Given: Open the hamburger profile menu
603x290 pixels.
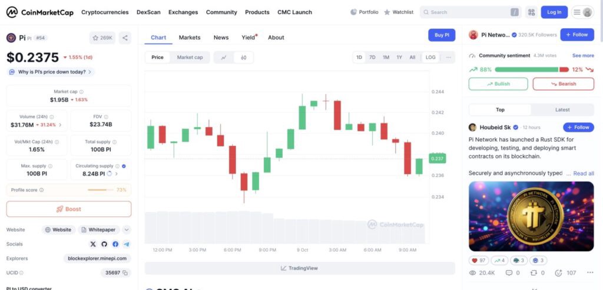Looking at the screenshot, I should tap(582, 12).
